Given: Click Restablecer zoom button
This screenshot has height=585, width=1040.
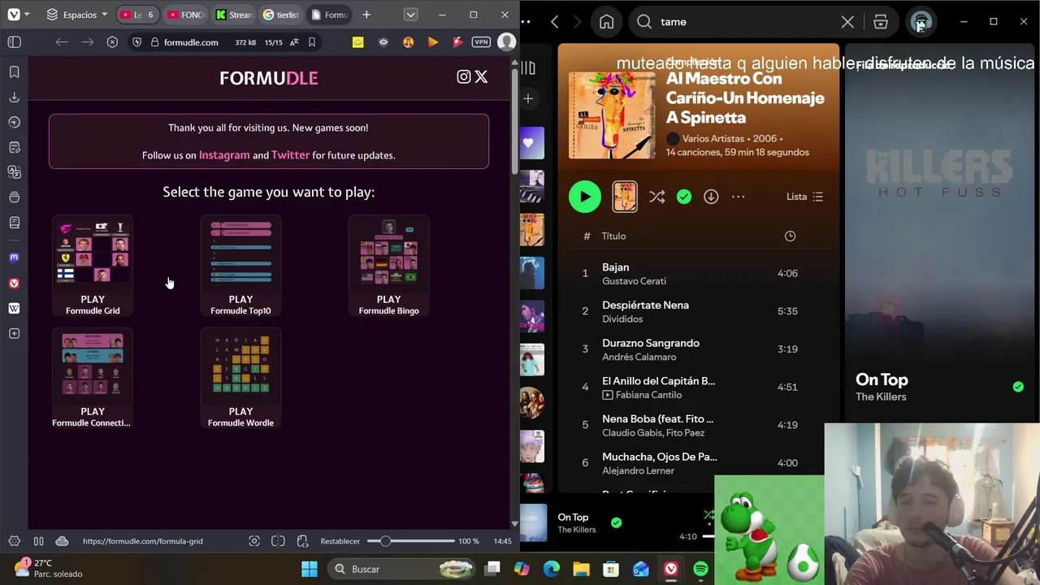Looking at the screenshot, I should tap(340, 541).
